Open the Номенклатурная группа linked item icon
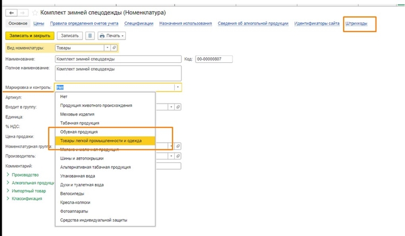Screen dimensions: 405x236 178,145
